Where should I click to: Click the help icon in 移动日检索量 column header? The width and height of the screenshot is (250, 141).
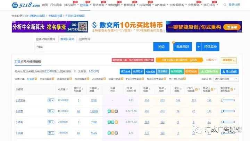tap(212, 89)
